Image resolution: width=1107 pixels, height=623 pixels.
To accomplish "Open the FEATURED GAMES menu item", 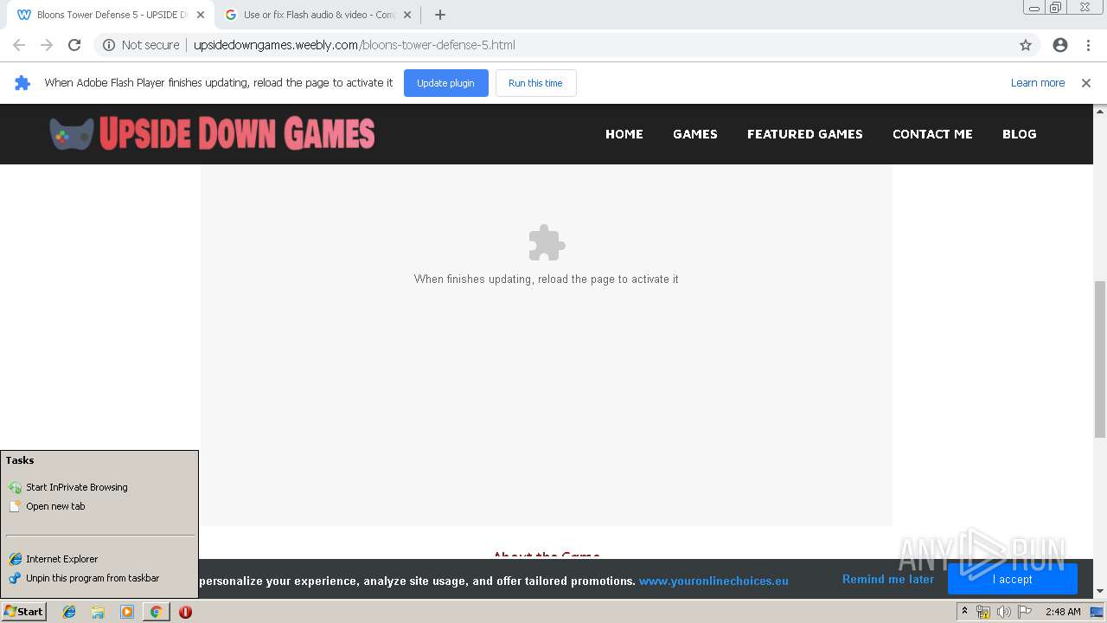I will (805, 134).
